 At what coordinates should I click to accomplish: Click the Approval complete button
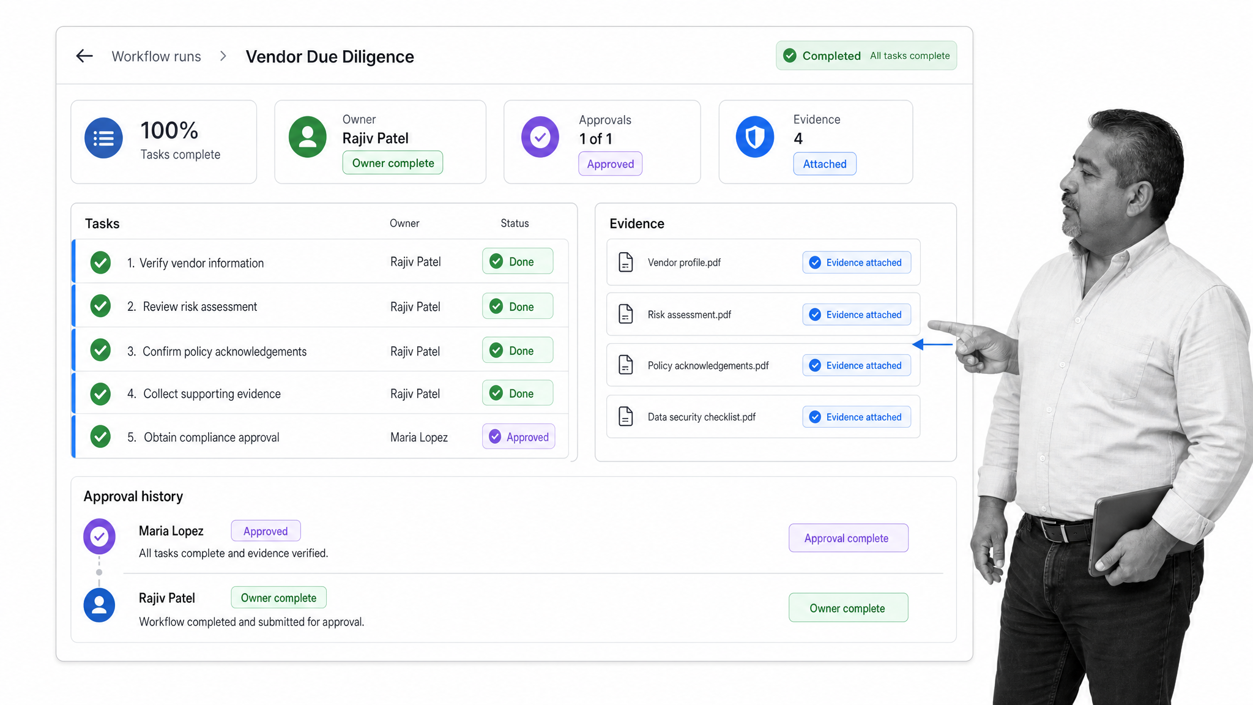coord(848,538)
